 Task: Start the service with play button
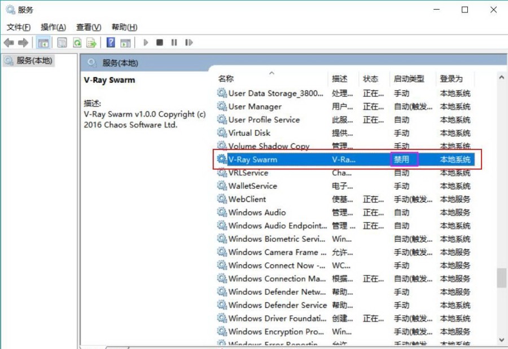(146, 42)
